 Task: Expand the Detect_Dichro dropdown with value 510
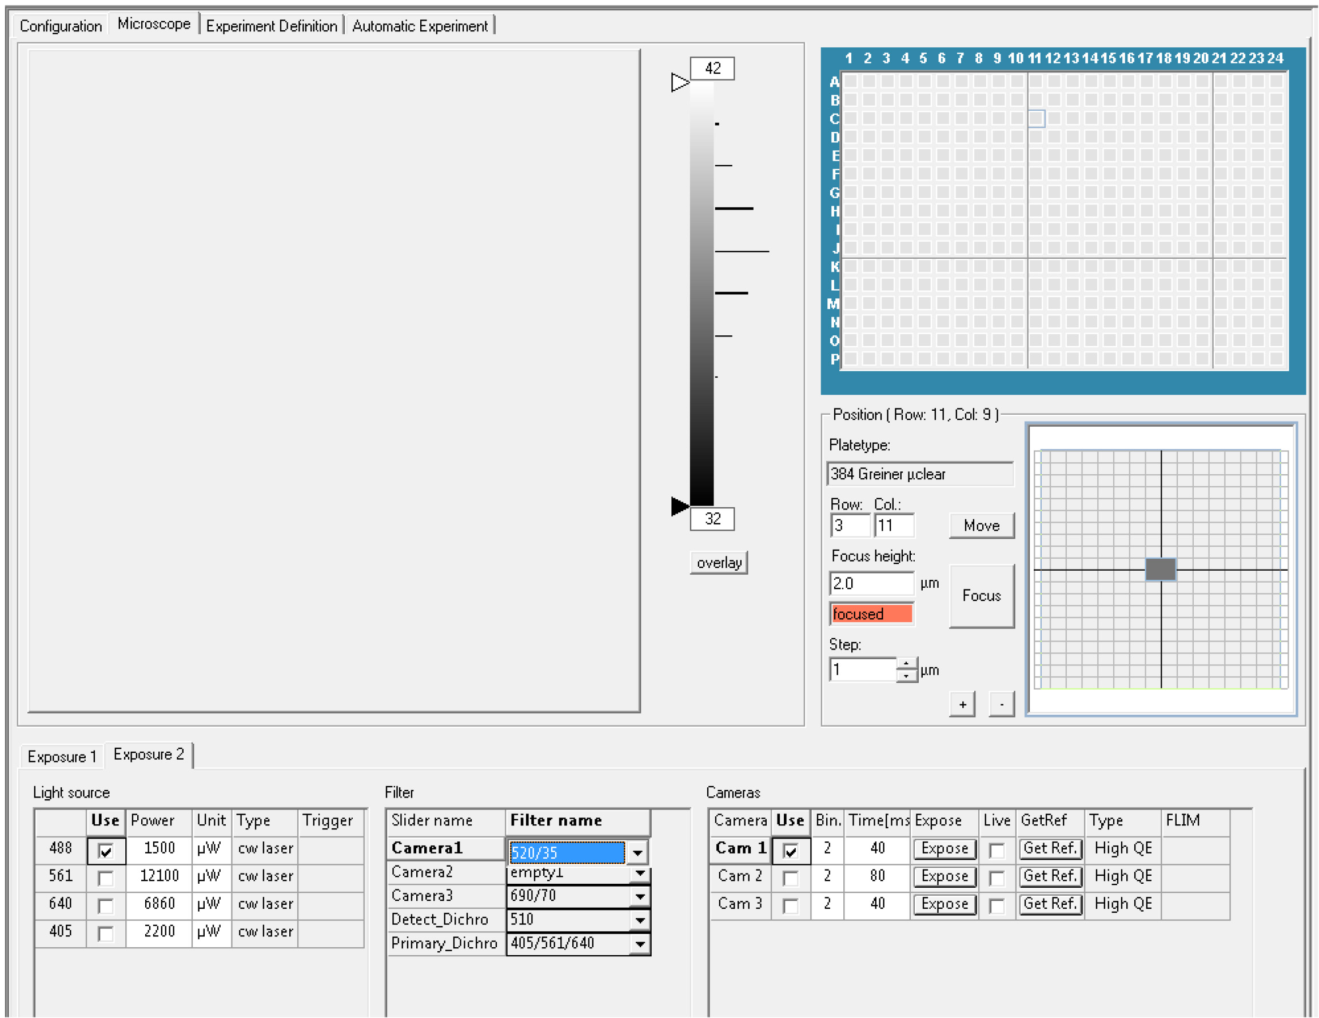640,920
